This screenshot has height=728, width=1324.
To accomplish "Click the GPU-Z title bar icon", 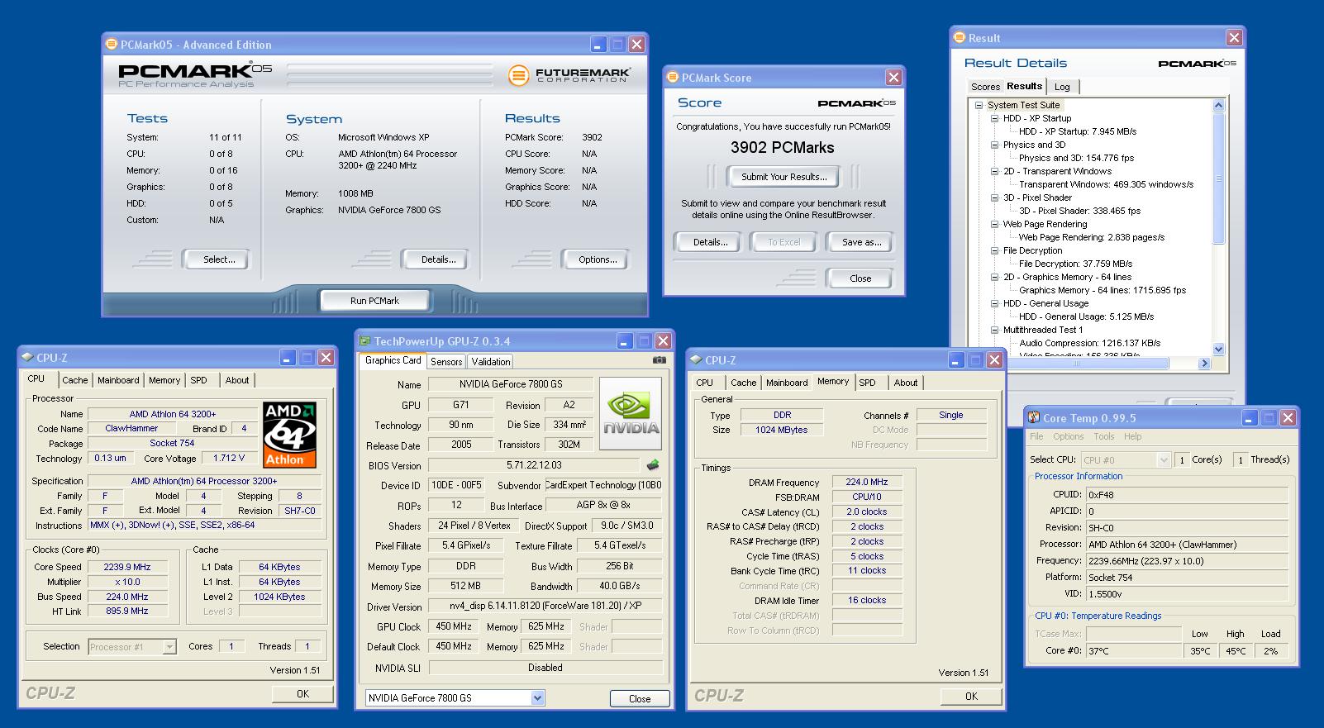I will click(x=365, y=341).
